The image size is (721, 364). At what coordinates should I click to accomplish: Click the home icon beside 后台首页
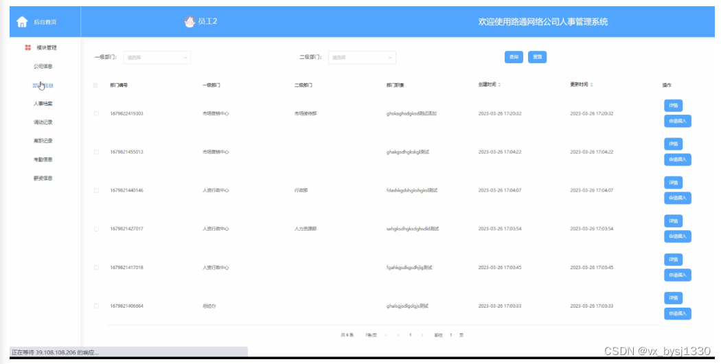point(22,21)
